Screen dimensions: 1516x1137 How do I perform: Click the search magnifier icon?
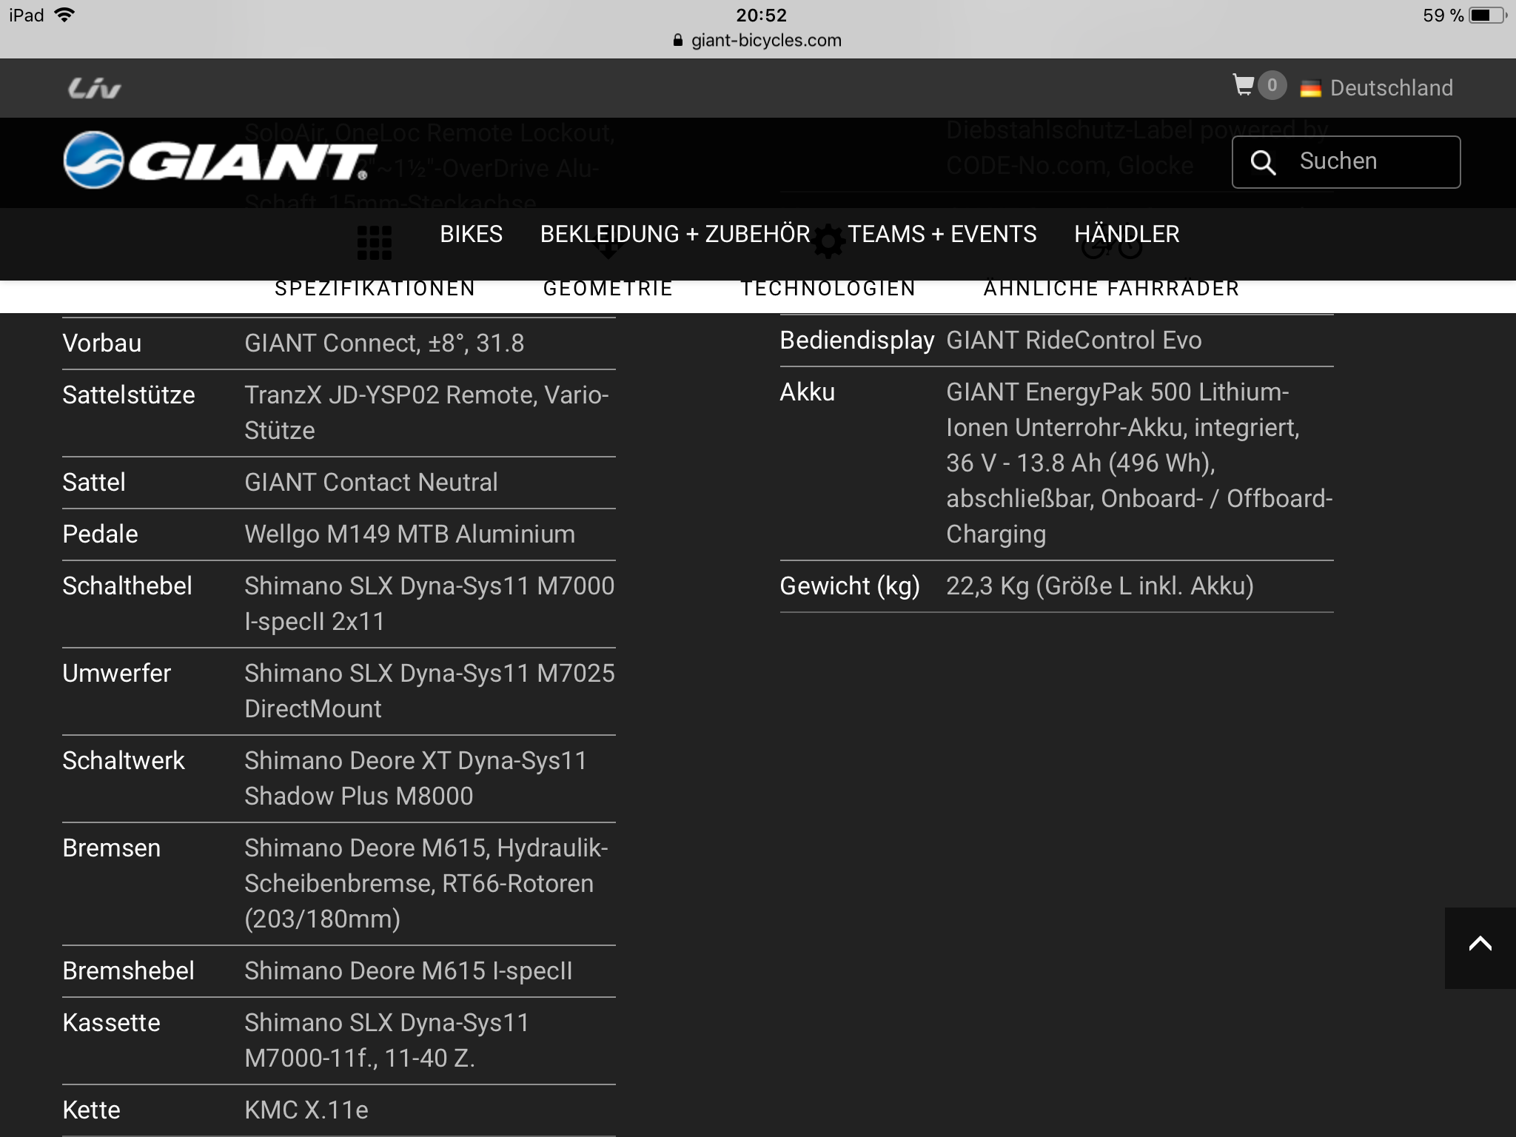(x=1263, y=162)
